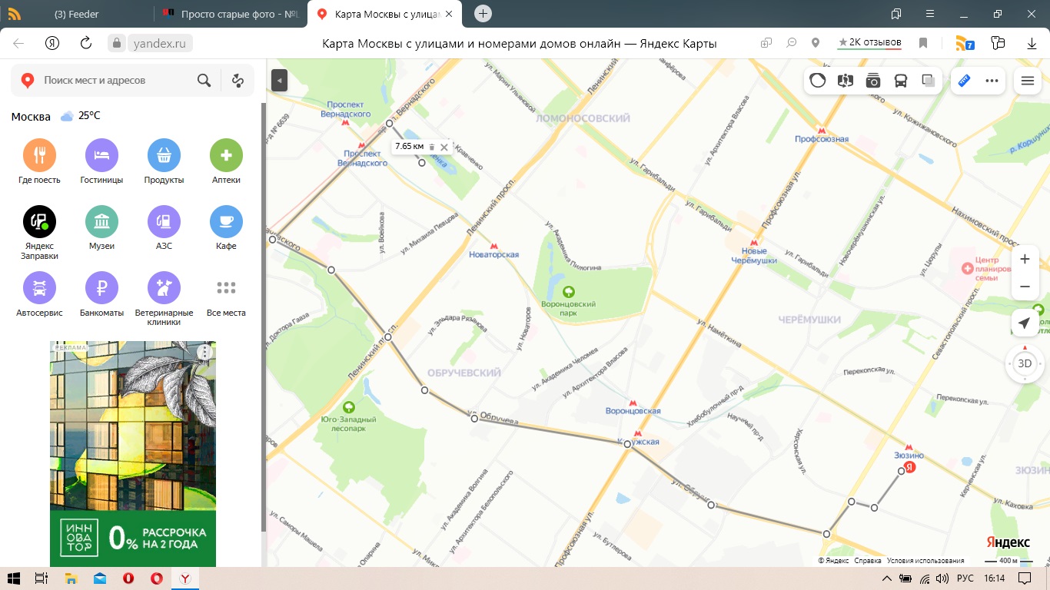Viewport: 1050px width, 590px height.
Task: Open the Mail app on the taskbar
Action: tap(99, 578)
